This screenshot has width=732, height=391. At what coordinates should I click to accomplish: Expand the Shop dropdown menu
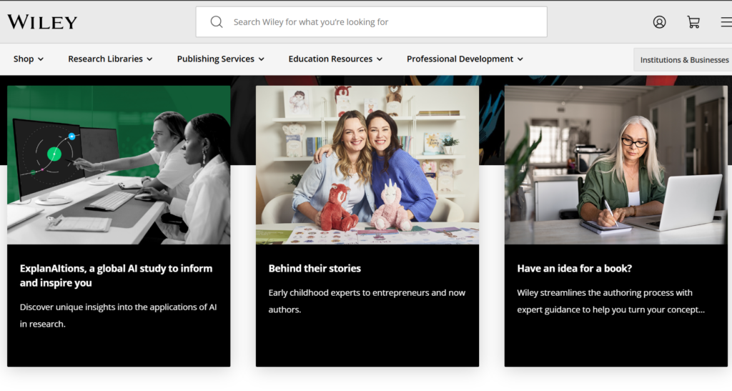coord(29,59)
